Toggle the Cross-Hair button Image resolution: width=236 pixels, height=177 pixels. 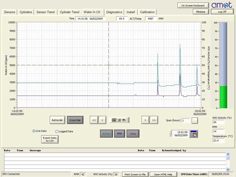click(75, 120)
